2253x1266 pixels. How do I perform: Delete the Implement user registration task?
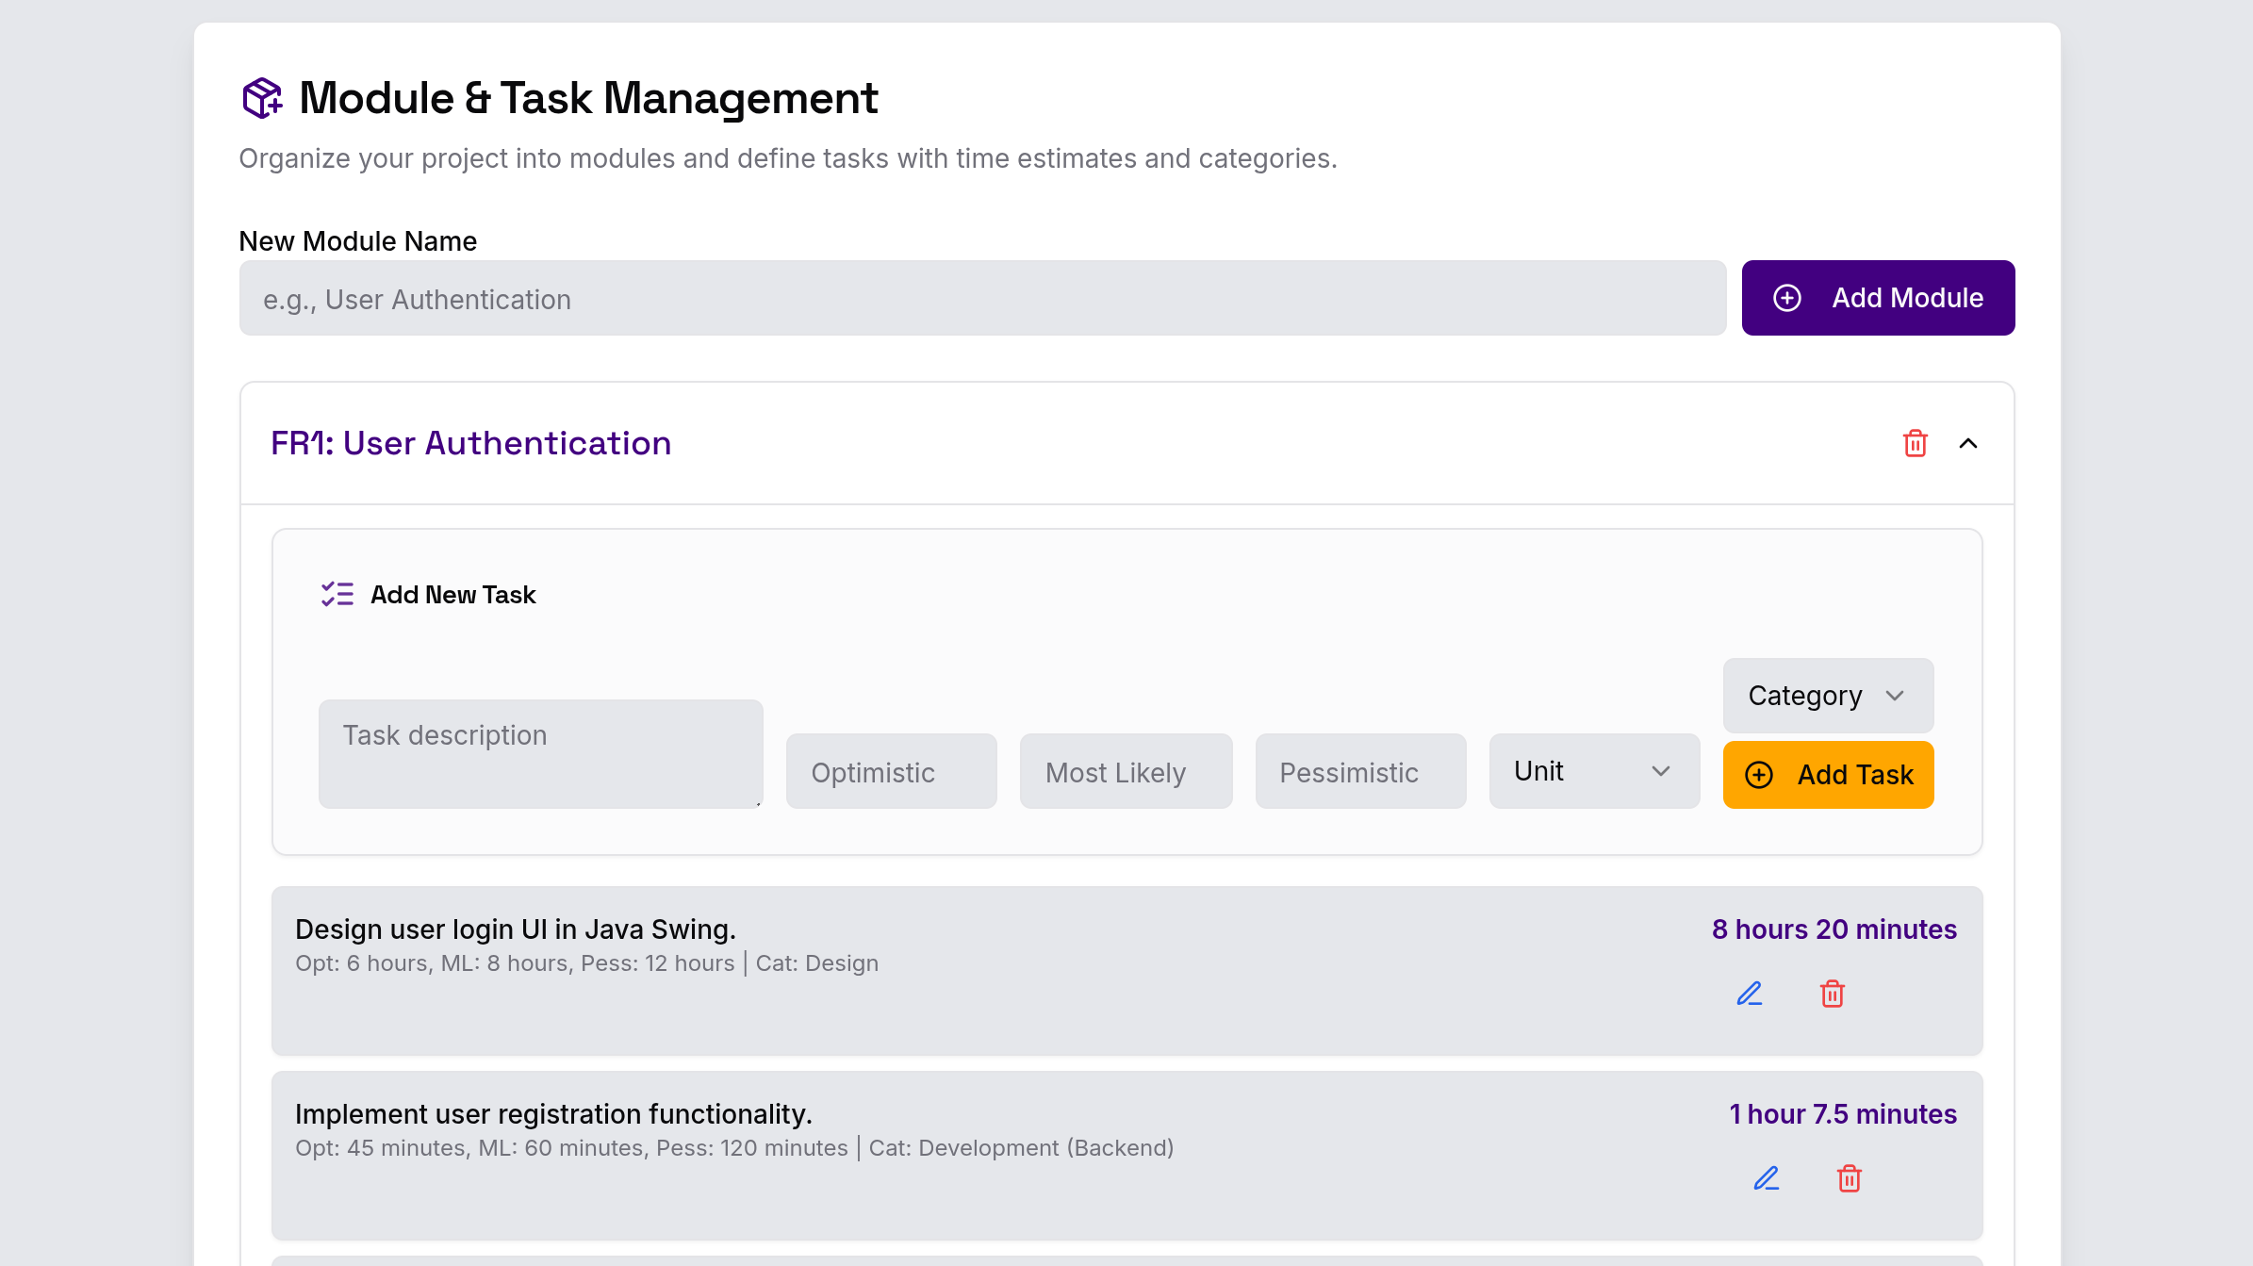[x=1849, y=1178]
